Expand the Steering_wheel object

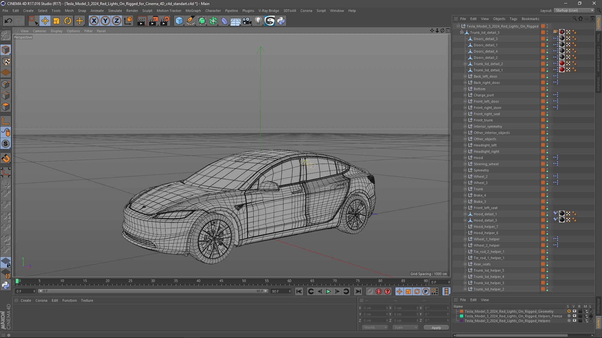465,164
